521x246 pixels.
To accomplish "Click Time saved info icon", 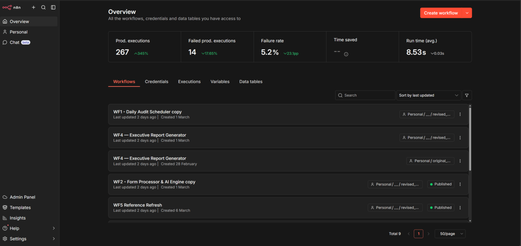I will (x=346, y=54).
